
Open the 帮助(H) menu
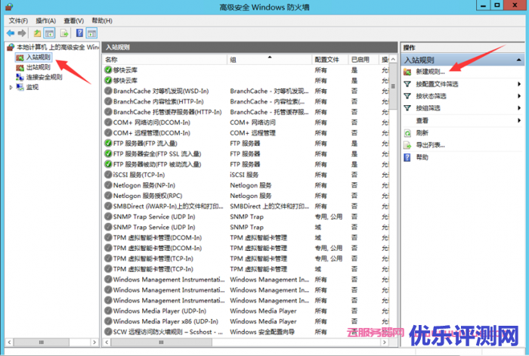(x=102, y=20)
